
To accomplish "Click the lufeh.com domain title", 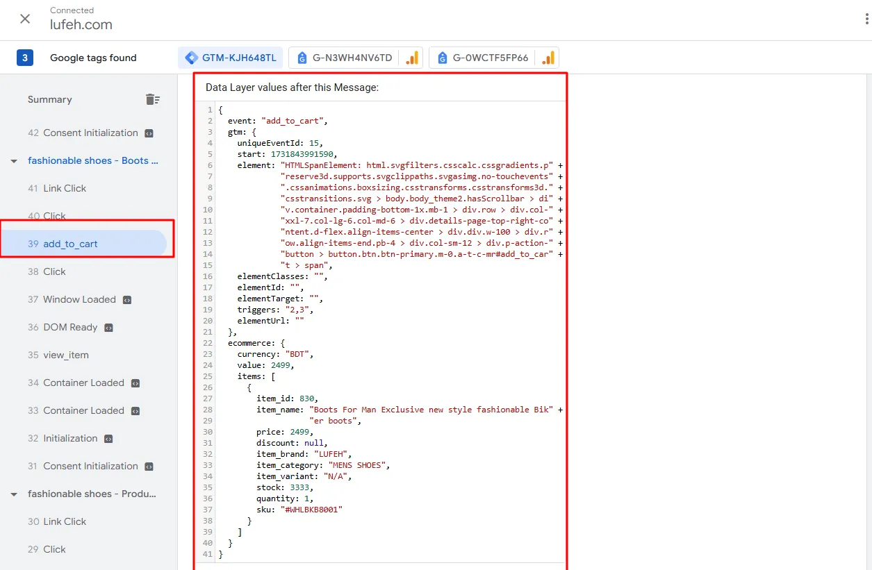I will (81, 25).
